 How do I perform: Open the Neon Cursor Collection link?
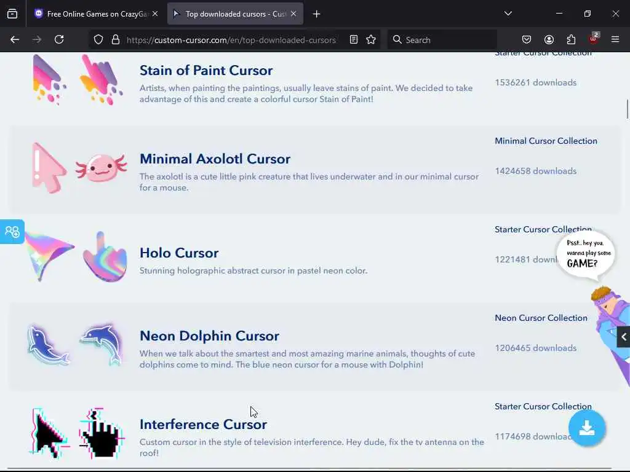point(541,318)
